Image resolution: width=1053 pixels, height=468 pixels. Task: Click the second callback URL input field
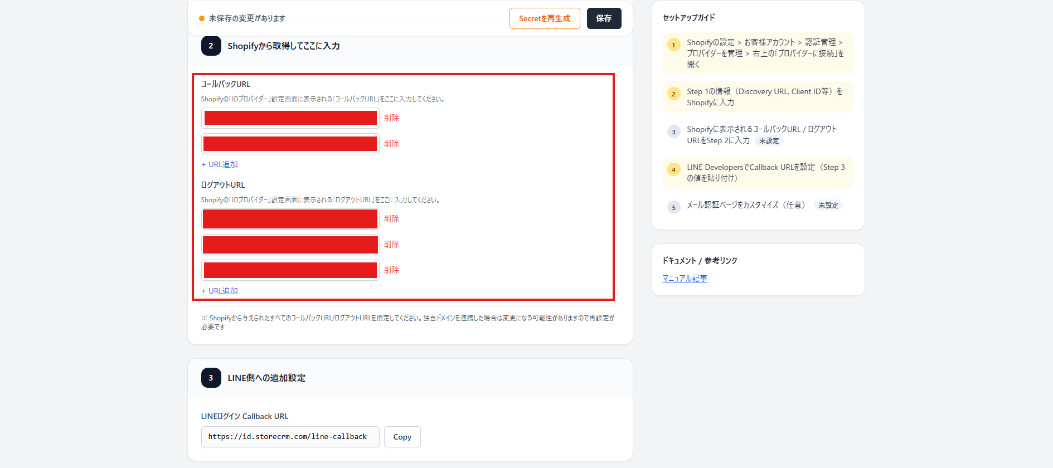(290, 144)
